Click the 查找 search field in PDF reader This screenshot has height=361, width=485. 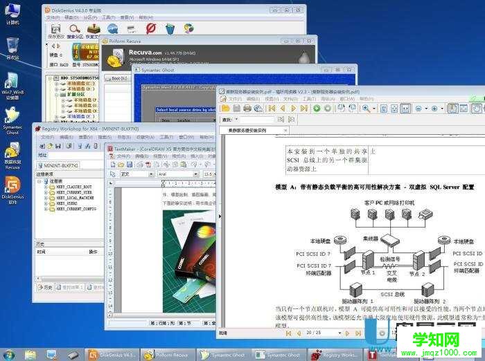tap(257, 119)
